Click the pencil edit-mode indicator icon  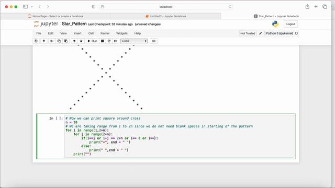click(261, 33)
